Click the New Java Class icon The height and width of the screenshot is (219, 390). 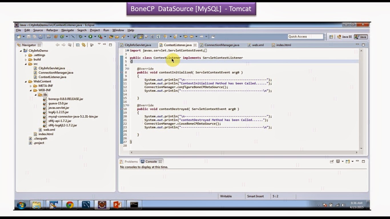[62, 36]
